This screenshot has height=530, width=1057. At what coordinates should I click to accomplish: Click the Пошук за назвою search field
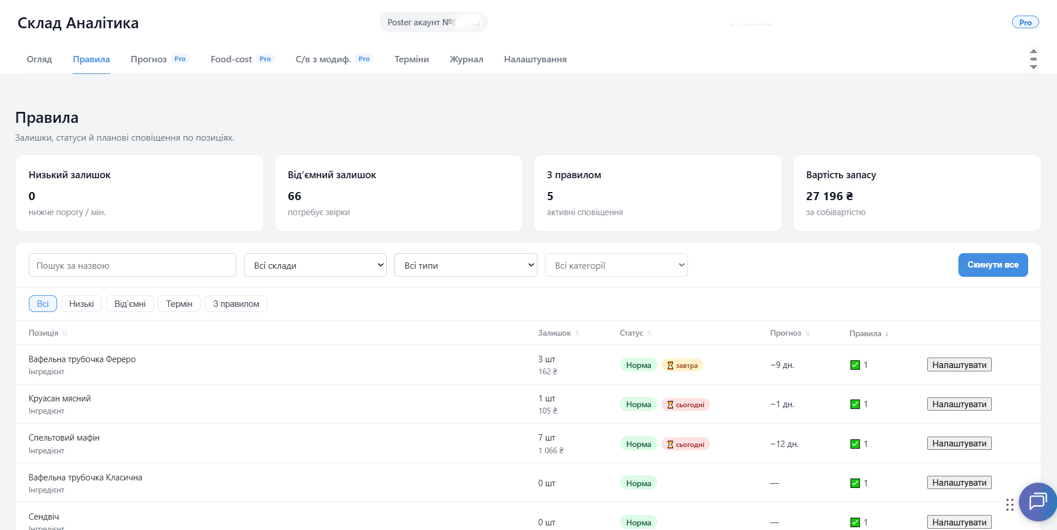point(133,265)
